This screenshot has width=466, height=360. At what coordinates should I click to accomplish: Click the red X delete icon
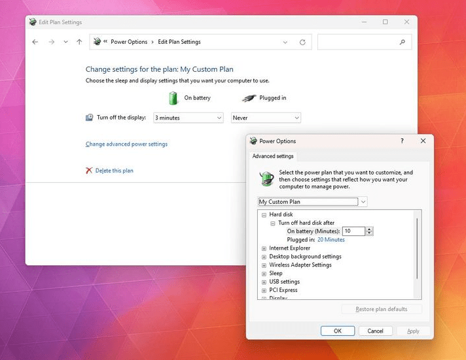coord(89,171)
